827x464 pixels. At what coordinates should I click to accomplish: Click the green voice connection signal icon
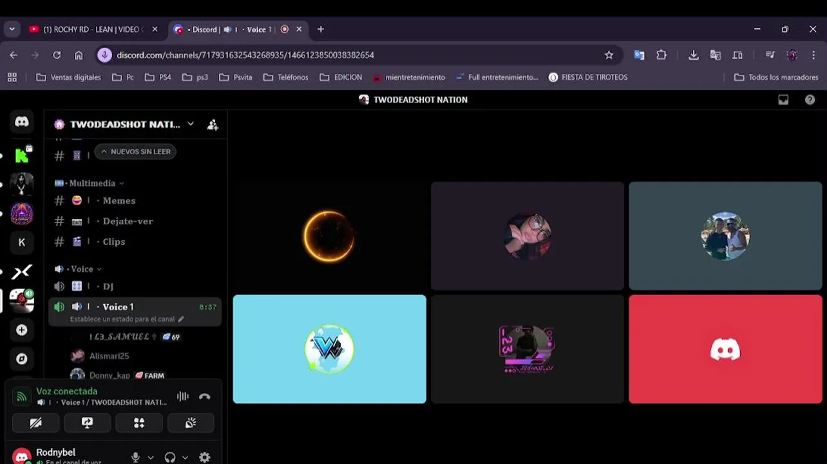22,397
